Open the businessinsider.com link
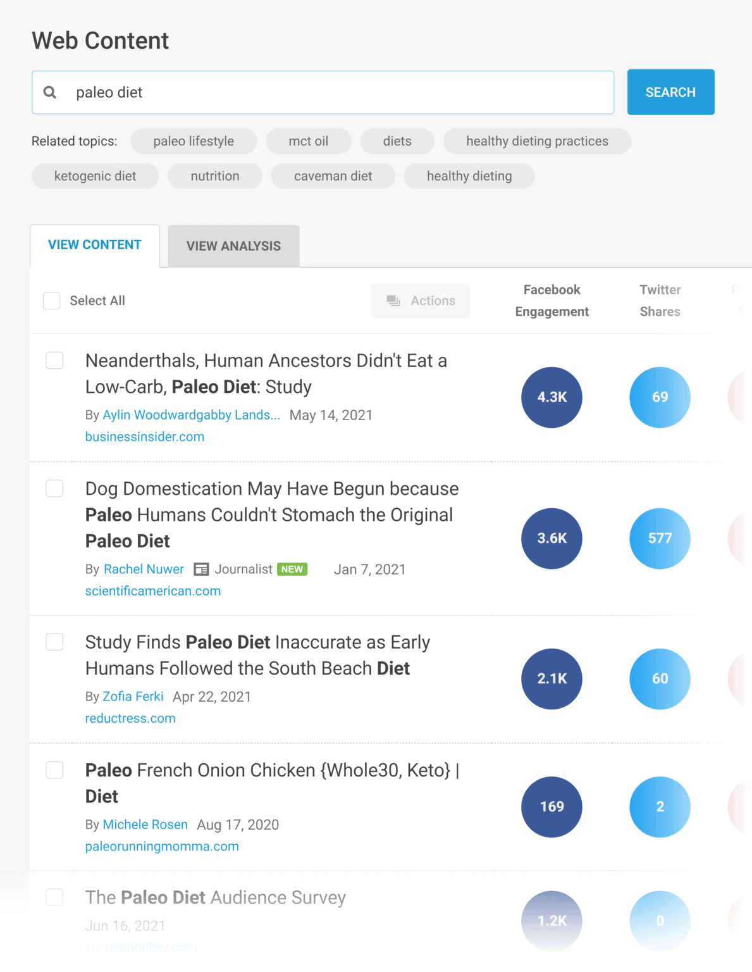 click(x=144, y=436)
